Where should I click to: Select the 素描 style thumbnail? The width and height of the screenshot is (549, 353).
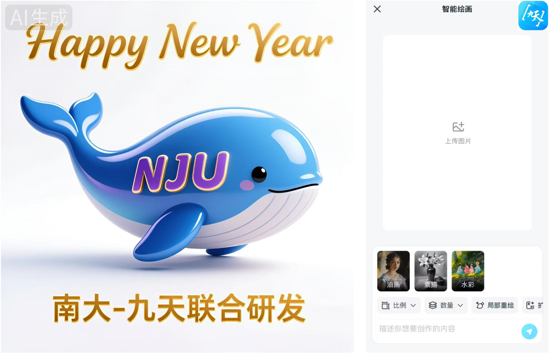[x=431, y=271]
